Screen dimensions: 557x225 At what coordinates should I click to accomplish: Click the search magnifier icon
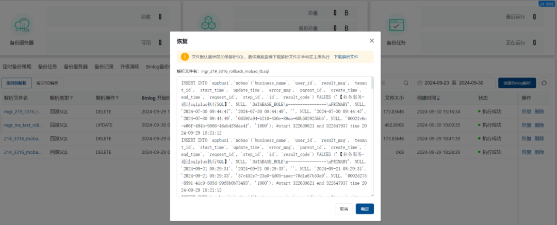[x=406, y=83]
